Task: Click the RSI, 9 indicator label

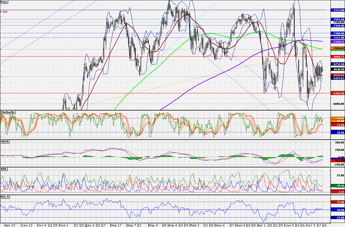Action: pos(5,197)
